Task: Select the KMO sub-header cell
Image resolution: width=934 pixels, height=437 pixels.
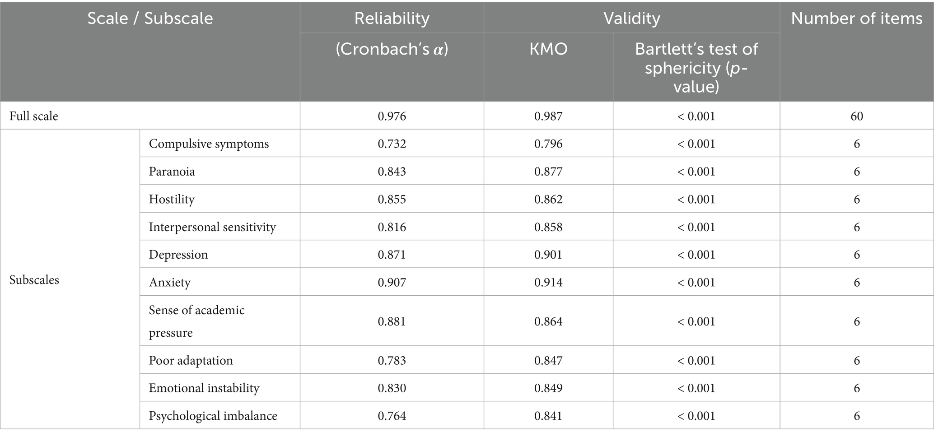Action: 548,49
